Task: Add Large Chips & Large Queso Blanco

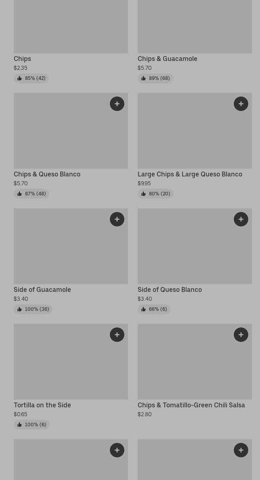Action: pos(241,104)
